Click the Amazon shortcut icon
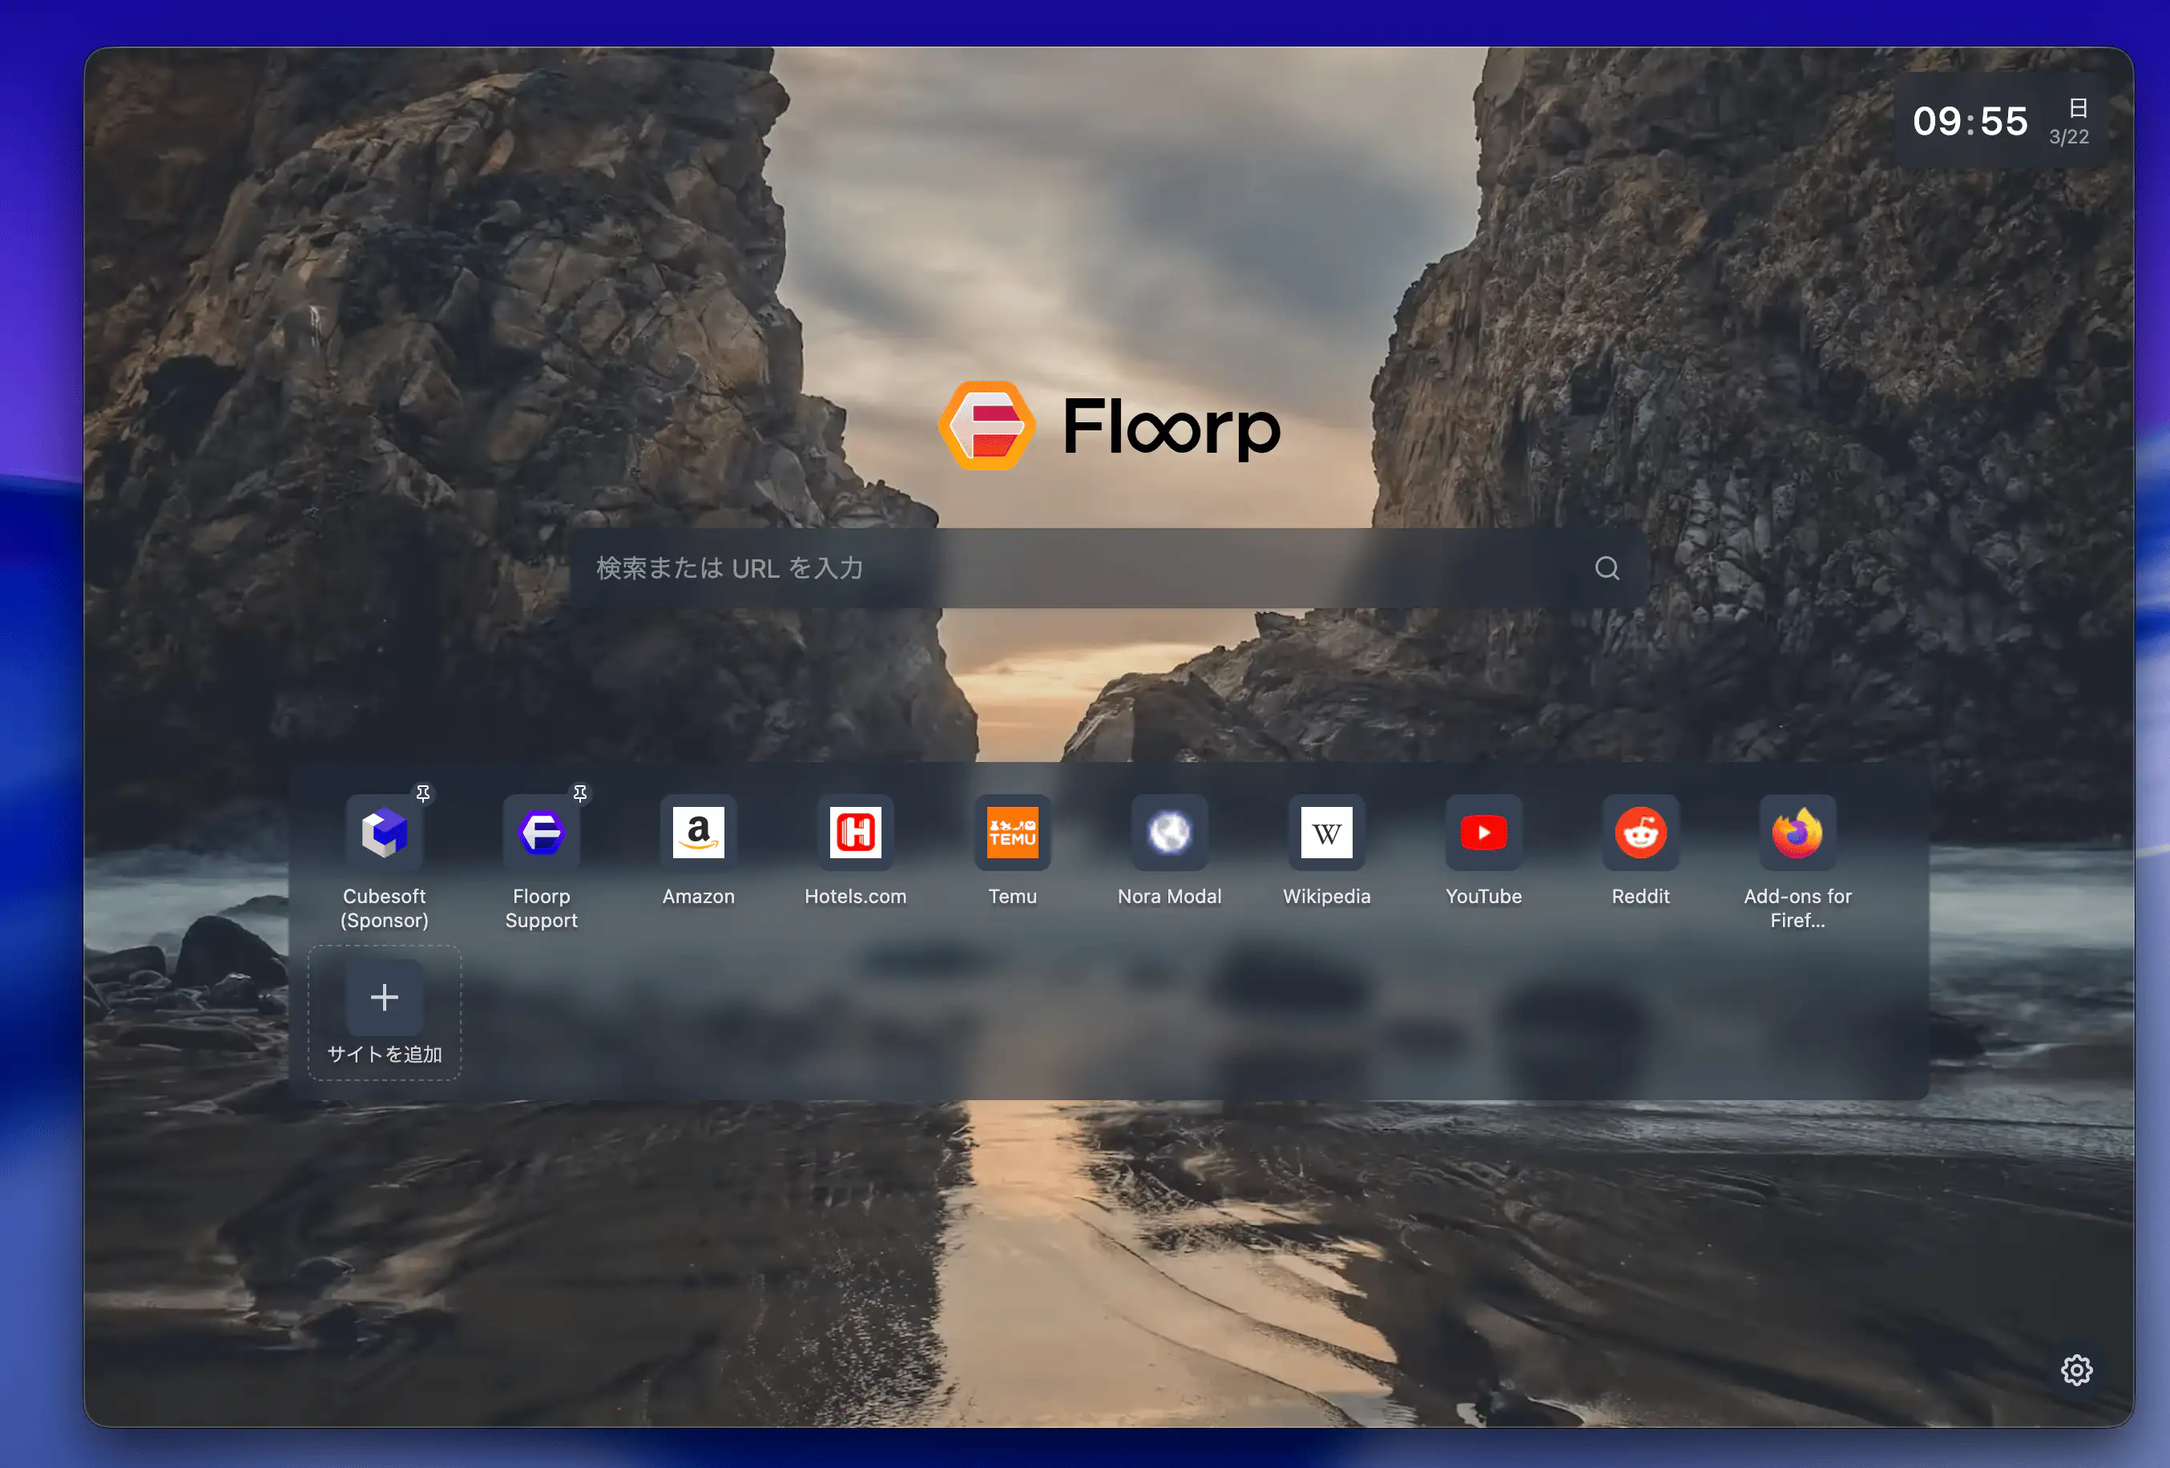The height and width of the screenshot is (1468, 2170). click(697, 833)
